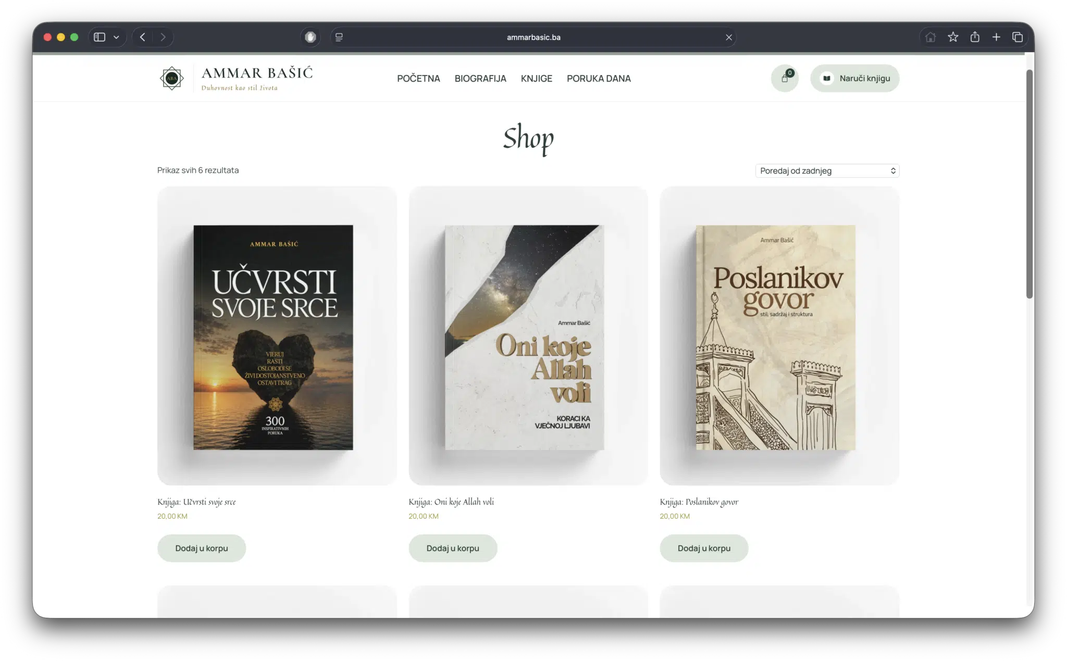Bookmark the page with the star icon
Screen dimensions: 1067x661
[953, 37]
